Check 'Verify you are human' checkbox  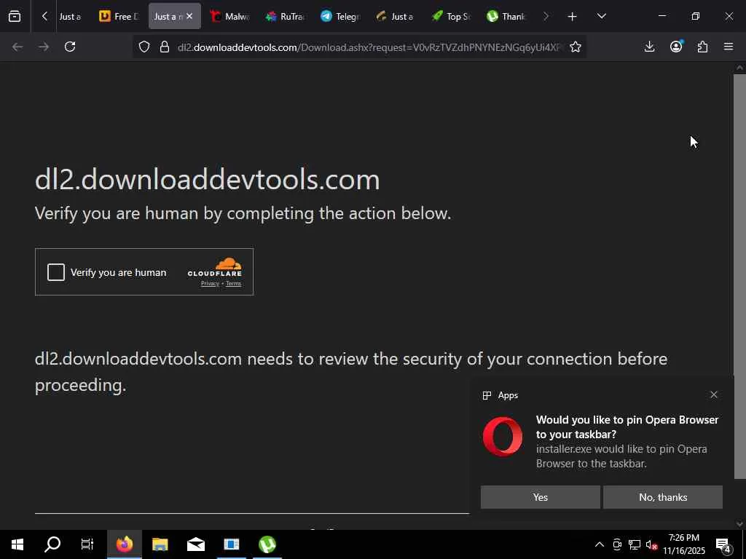coord(56,272)
